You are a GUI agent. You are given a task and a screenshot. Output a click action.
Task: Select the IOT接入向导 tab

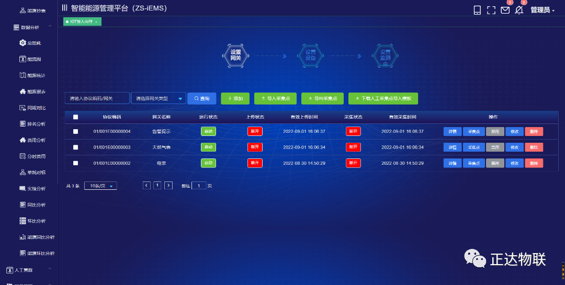(82, 21)
